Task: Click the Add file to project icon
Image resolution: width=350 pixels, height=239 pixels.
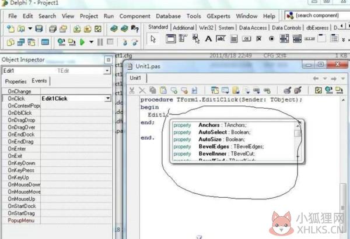Action: pos(77,28)
